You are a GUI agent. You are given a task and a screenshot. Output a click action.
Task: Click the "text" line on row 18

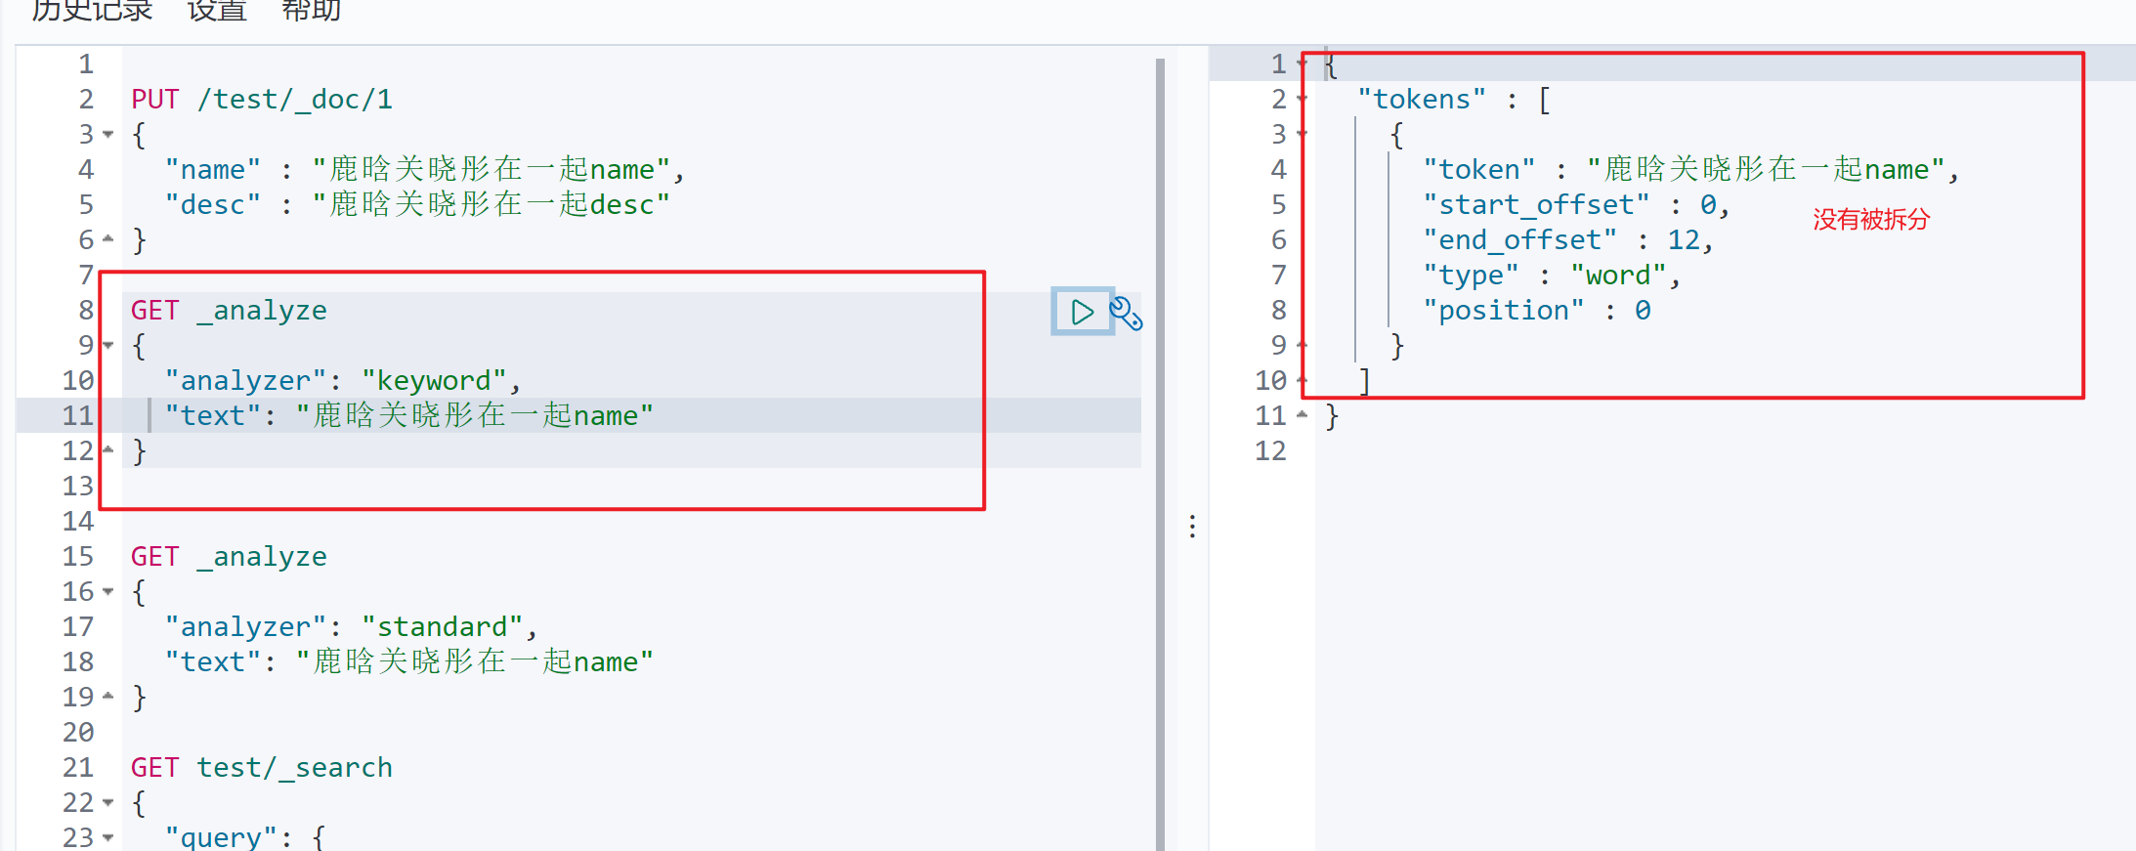point(408,661)
